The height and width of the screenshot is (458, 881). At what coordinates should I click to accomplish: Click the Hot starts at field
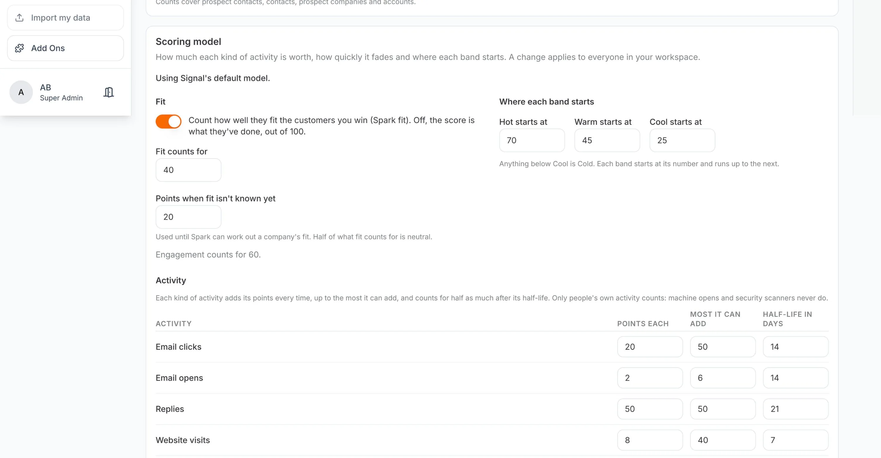(532, 140)
